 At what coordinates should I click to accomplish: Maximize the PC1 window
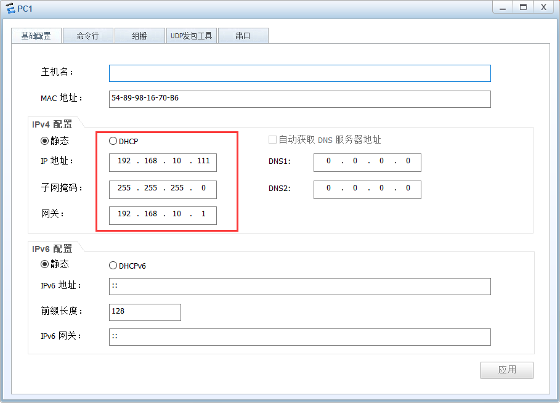(x=523, y=7)
